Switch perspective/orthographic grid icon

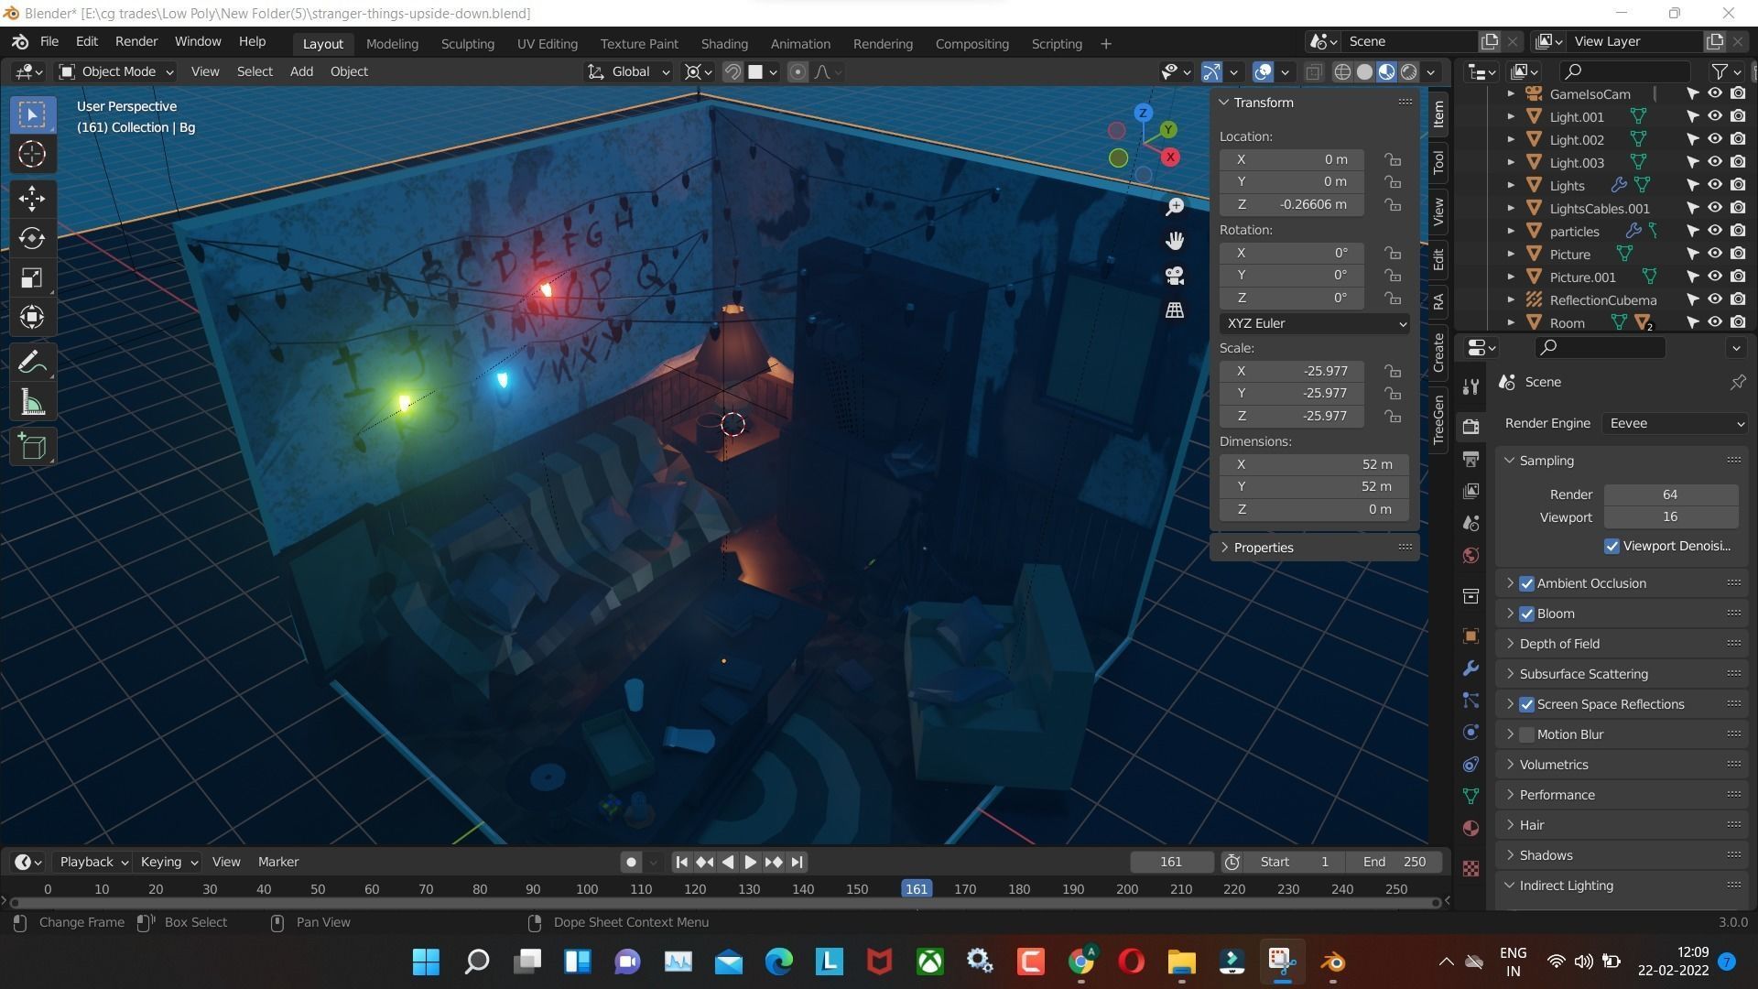coord(1174,310)
